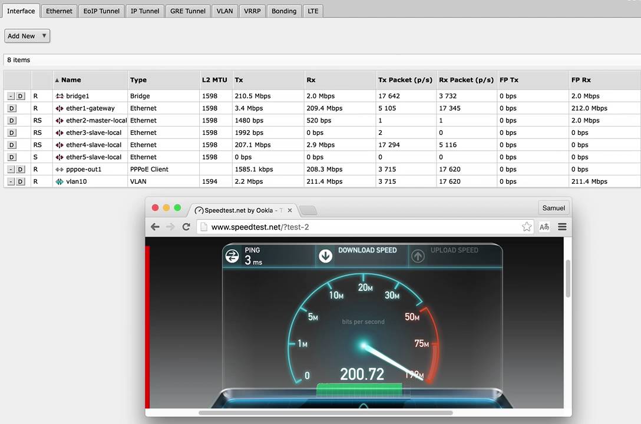Bookmark the Speedtest page with the star
Viewport: 641px width, 424px height.
pyautogui.click(x=527, y=227)
